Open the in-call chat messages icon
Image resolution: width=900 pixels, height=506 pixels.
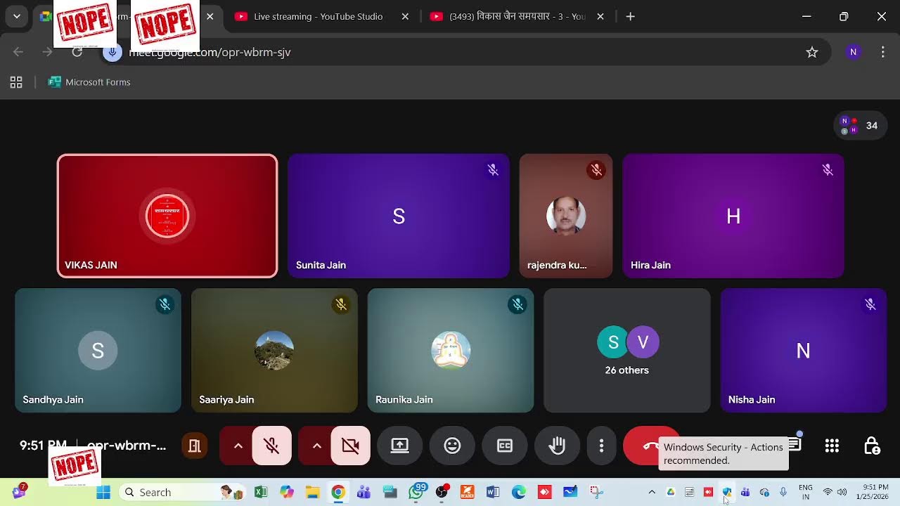[x=794, y=444]
